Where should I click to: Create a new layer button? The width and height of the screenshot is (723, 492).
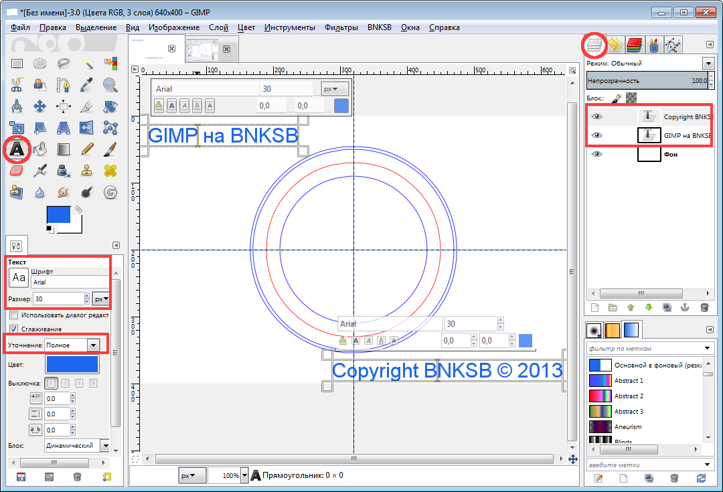click(594, 307)
